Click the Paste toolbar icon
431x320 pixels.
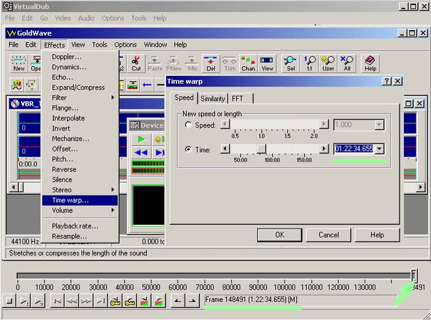tap(155, 63)
